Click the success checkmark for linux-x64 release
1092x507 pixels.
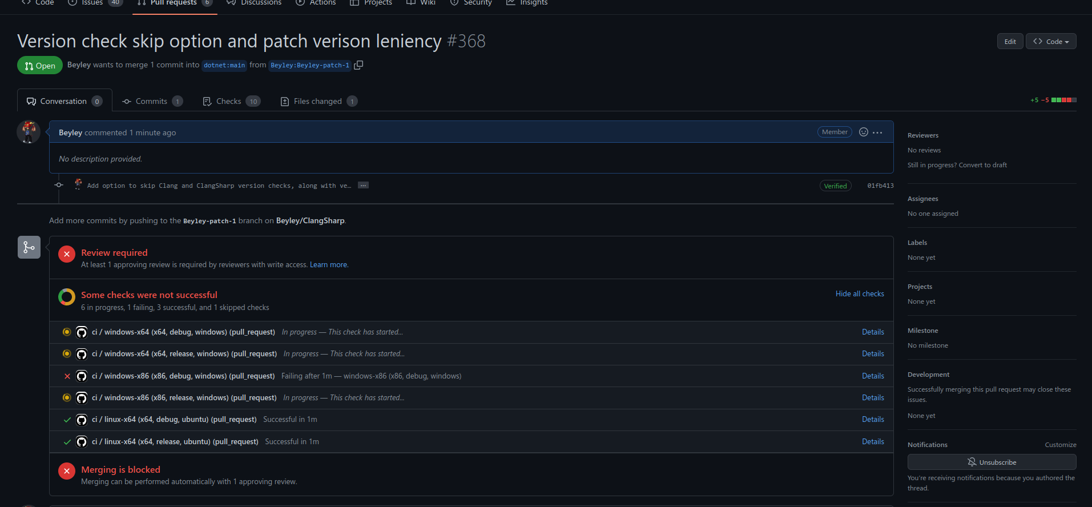click(x=67, y=442)
